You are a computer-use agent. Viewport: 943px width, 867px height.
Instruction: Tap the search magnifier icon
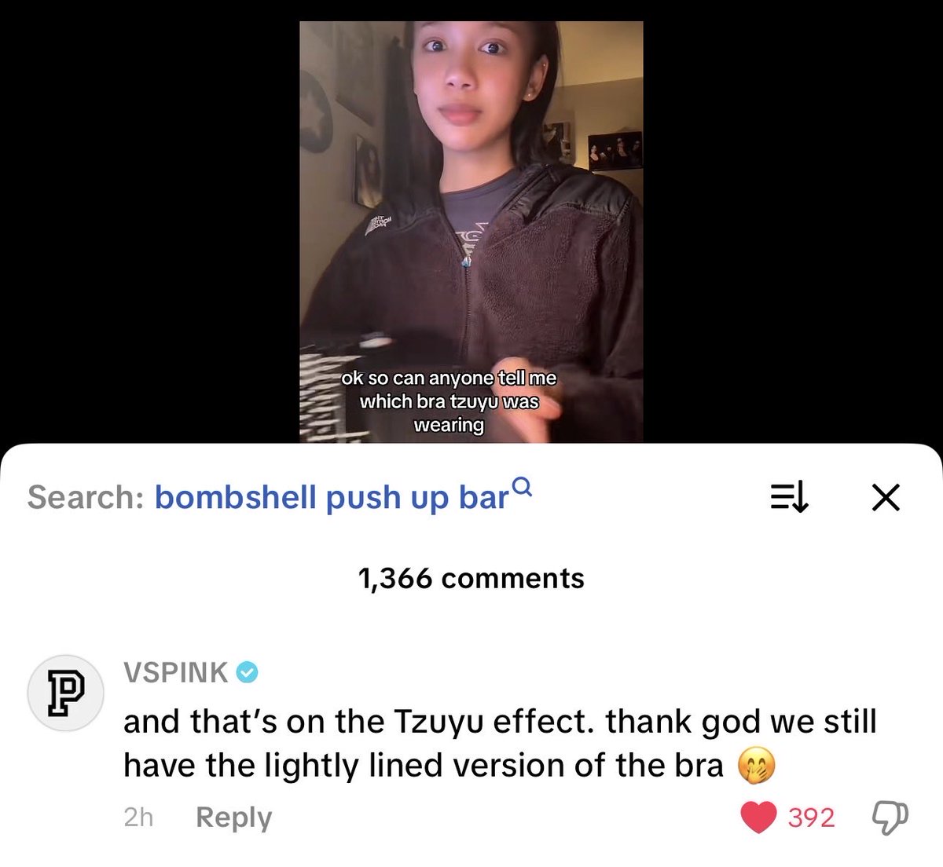[x=523, y=488]
